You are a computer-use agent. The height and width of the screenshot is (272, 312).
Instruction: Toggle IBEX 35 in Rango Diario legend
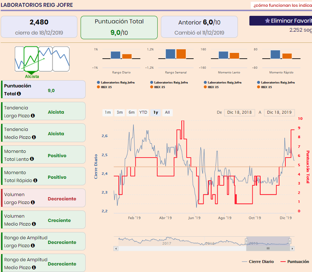pyautogui.click(x=104, y=87)
